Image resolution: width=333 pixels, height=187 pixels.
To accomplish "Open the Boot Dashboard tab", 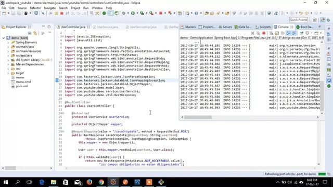I will [304, 27].
